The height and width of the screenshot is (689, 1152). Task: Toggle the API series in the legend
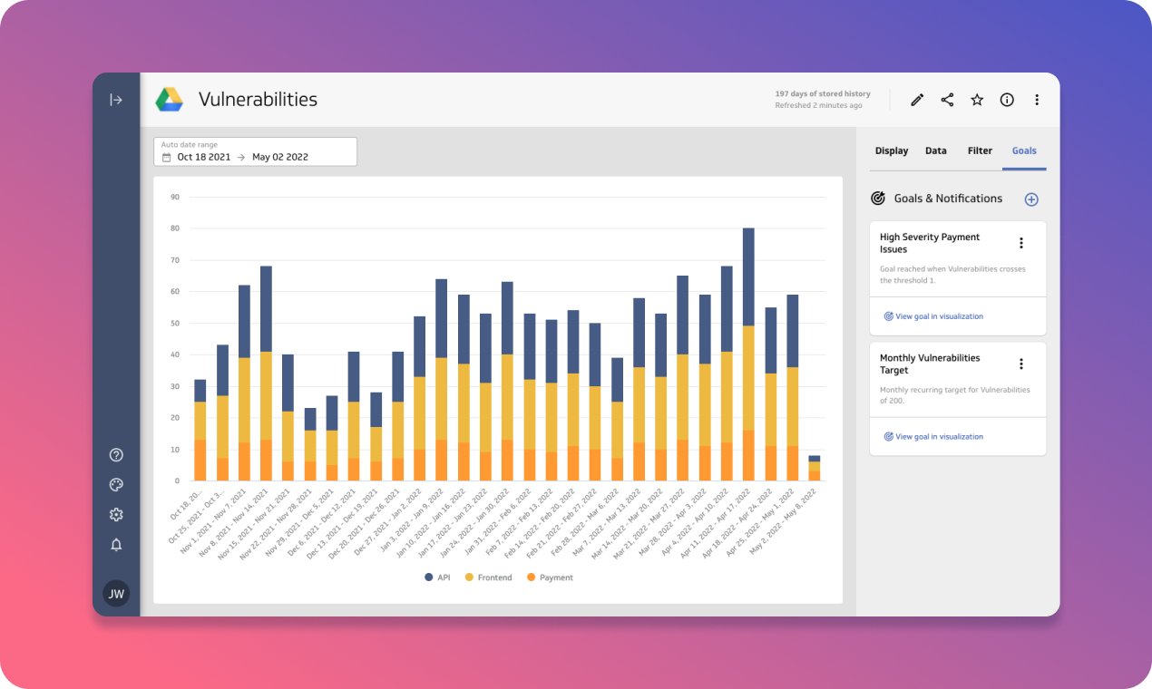pos(436,577)
